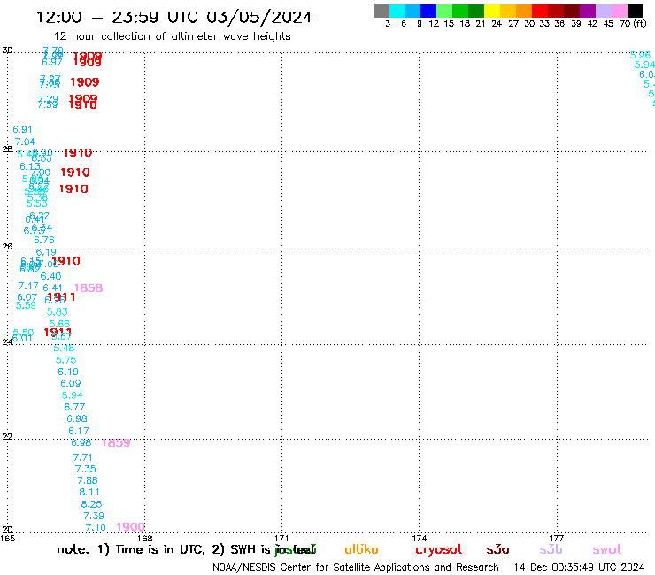This screenshot has width=655, height=575.
Task: Select the 6.76 wave height value
Action: tap(44, 240)
